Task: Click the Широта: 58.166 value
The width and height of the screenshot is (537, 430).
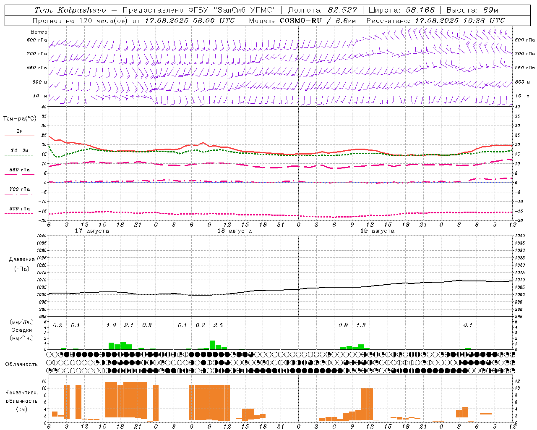Action: point(402,10)
